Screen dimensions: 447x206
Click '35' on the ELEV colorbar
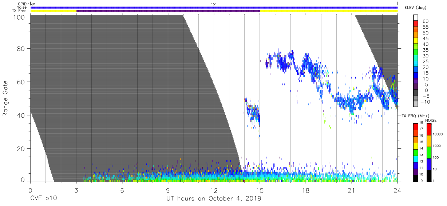pos(425,50)
